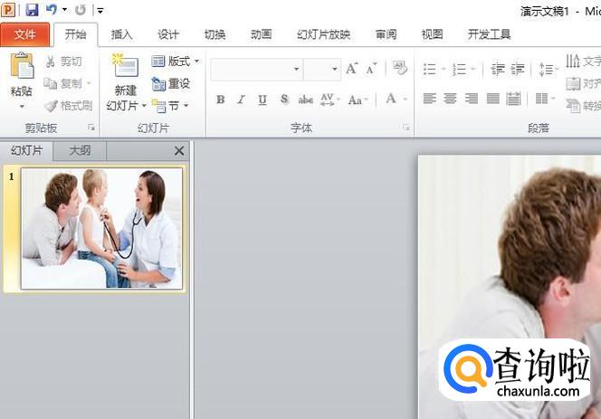
Task: Toggle Italic formatting
Action: tap(242, 100)
